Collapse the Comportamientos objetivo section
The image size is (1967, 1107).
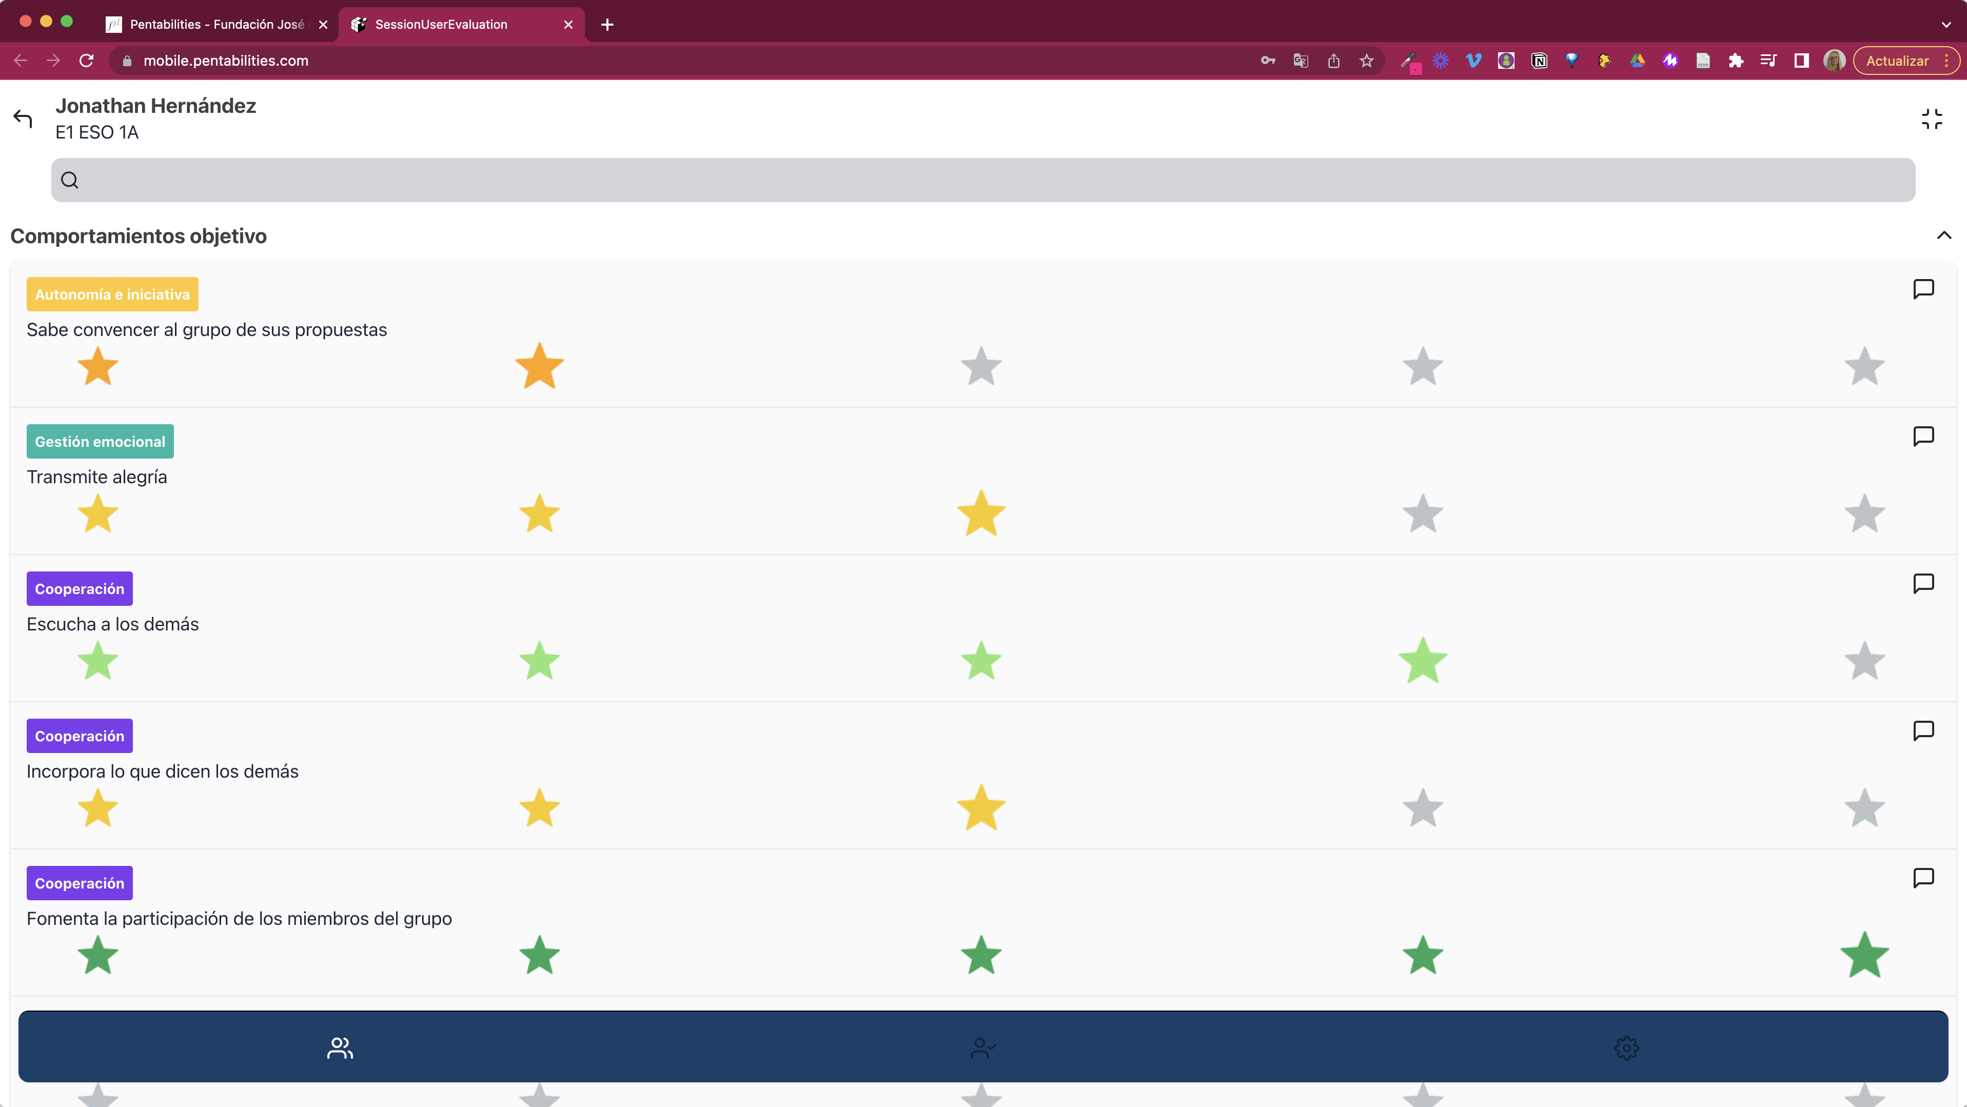click(1943, 235)
